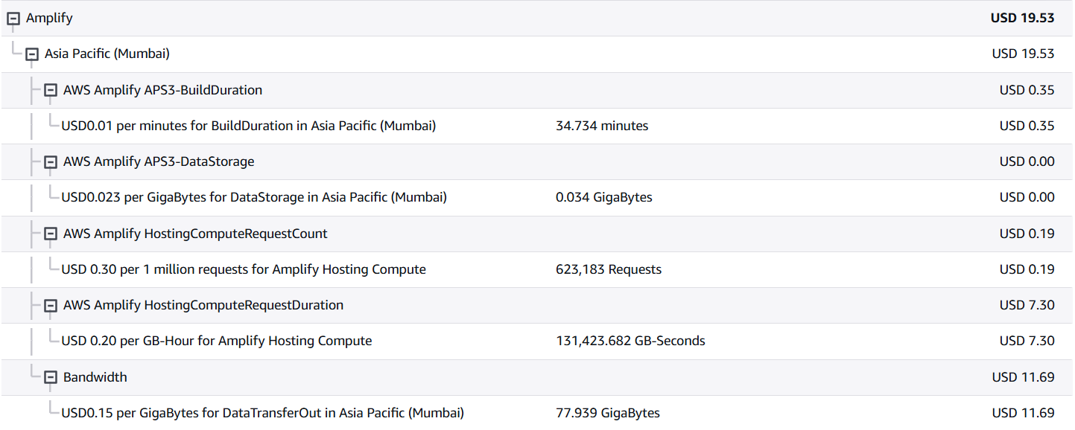Click the DataStorage USD0.023 per GigaBytes description

tap(253, 197)
